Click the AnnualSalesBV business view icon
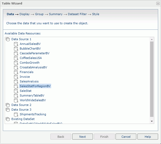Screen dimensions: 161x144 tap(16, 44)
